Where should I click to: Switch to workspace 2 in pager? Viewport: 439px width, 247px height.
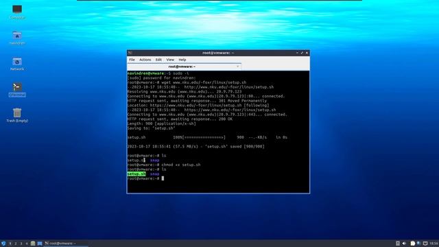[x=16, y=244]
